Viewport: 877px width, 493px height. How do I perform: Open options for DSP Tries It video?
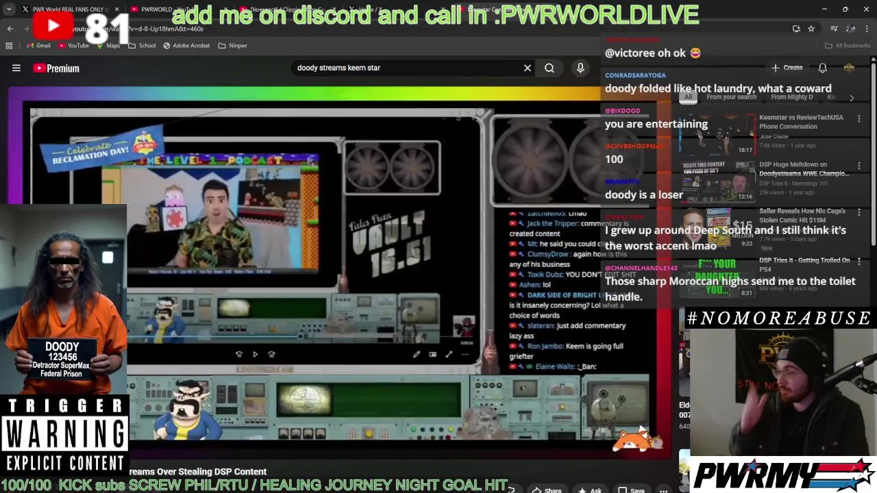coord(859,262)
